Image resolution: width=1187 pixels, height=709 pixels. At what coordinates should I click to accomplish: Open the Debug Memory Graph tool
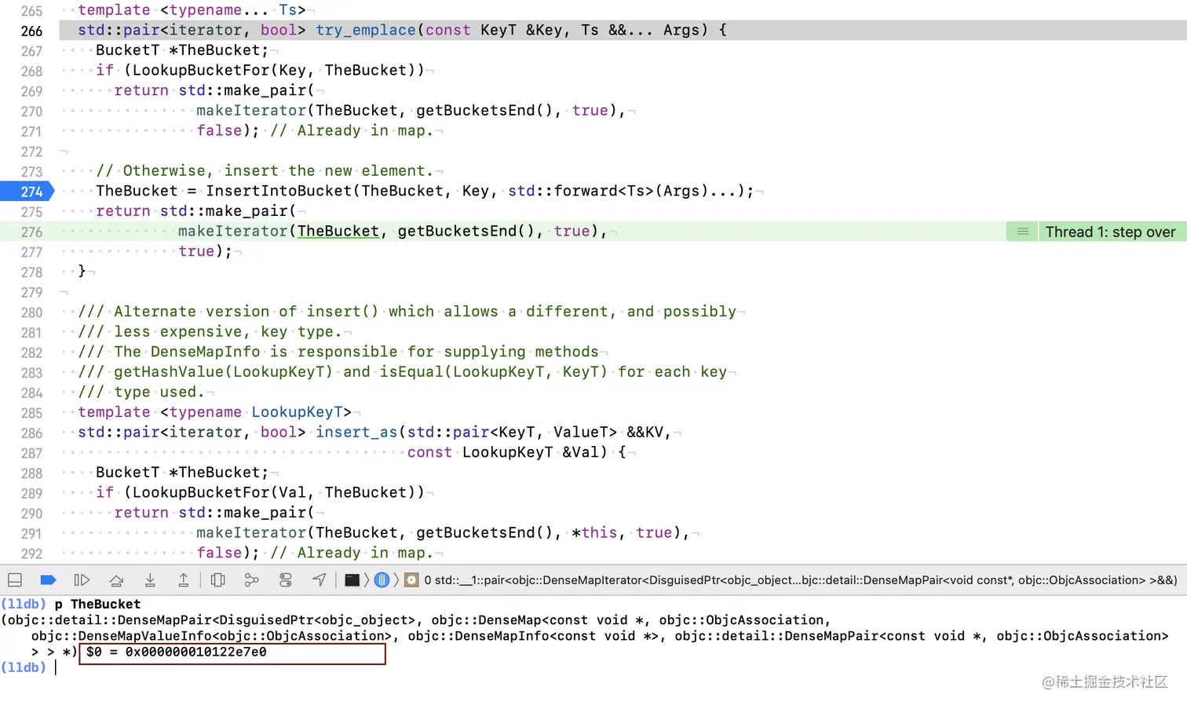[x=251, y=580]
